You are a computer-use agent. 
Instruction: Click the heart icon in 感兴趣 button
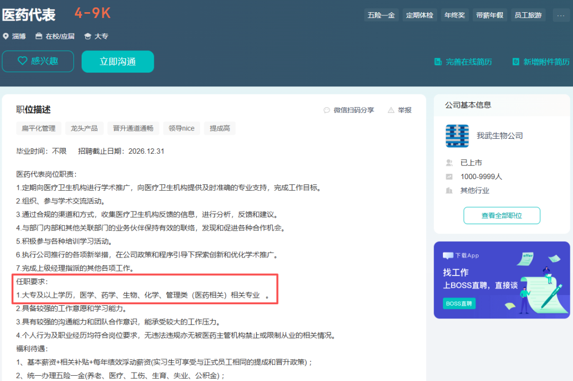(x=22, y=61)
